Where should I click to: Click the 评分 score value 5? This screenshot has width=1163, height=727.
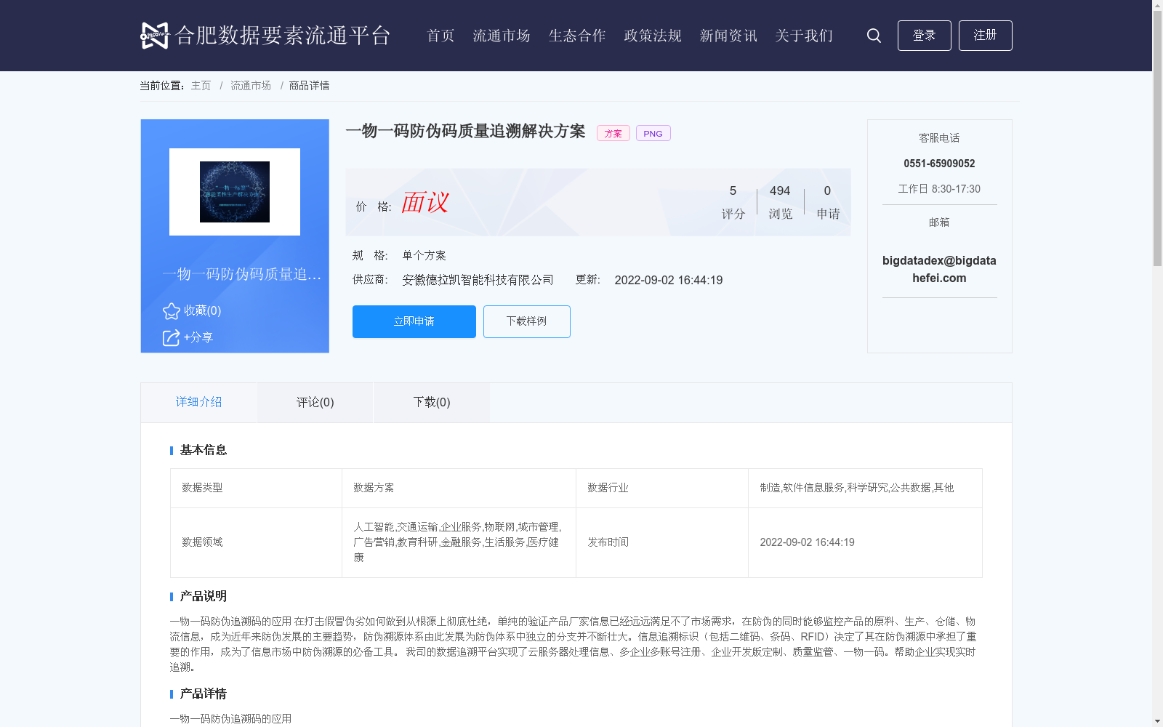click(733, 191)
